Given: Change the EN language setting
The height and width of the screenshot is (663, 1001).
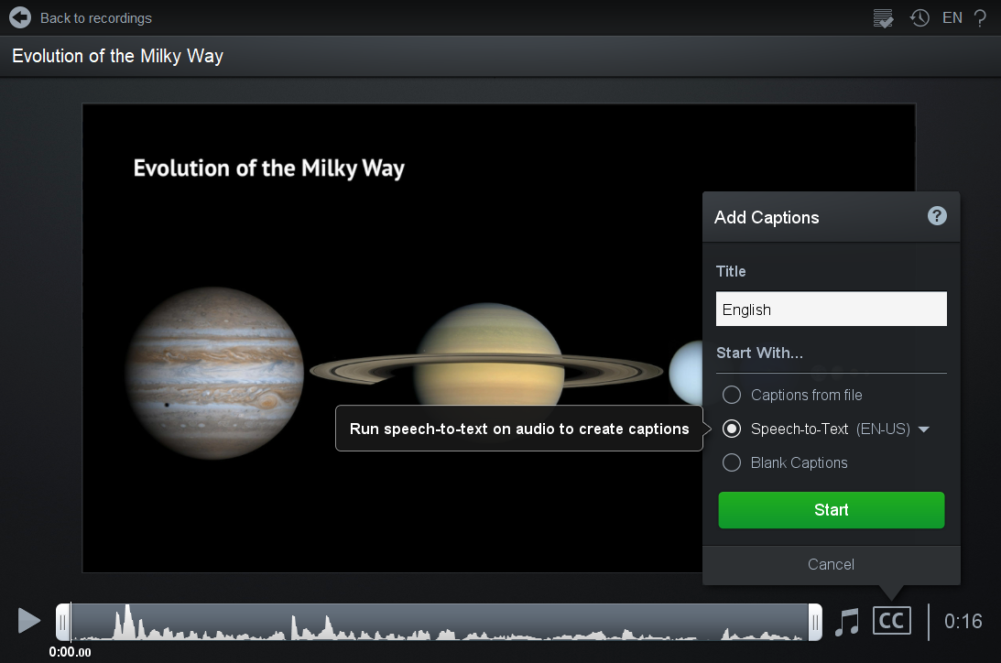Looking at the screenshot, I should pos(952,18).
